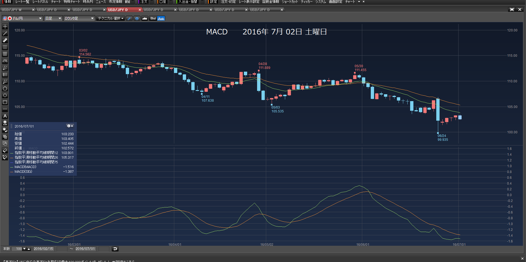Close the active red USD/JPY D tab
Image resolution: width=526 pixels, height=262 pixels.
(140, 10)
